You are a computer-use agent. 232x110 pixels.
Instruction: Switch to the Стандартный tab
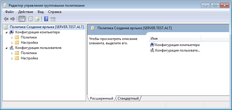click(128, 98)
